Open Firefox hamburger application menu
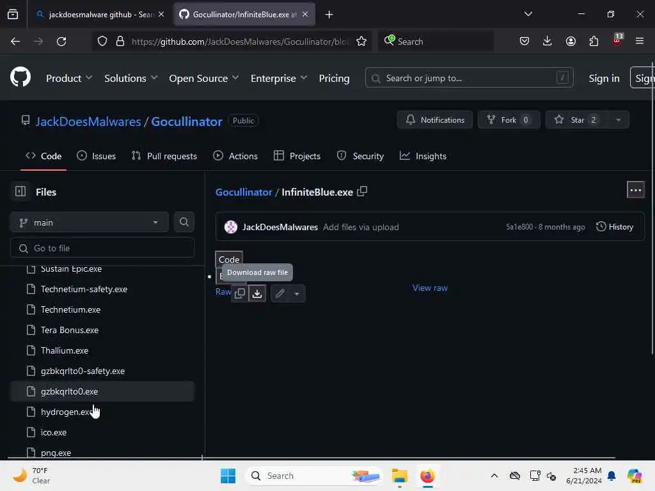Viewport: 655px width, 491px height. point(640,42)
